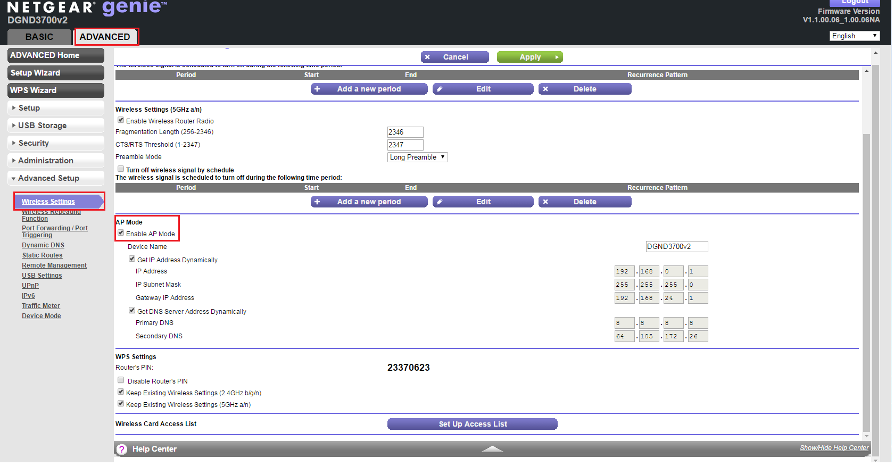Click the arrow icon on the Apply button
This screenshot has height=466, width=894.
(557, 57)
